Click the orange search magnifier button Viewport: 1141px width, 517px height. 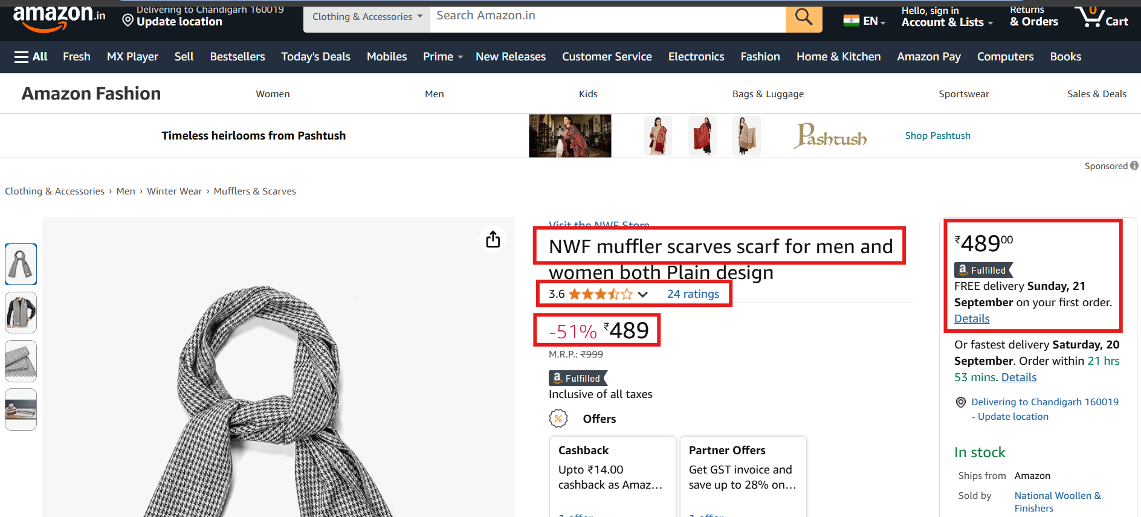[804, 18]
